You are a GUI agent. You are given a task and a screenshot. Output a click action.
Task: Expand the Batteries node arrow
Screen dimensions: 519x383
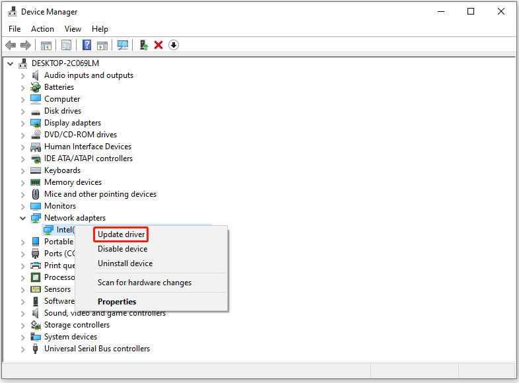coord(22,88)
